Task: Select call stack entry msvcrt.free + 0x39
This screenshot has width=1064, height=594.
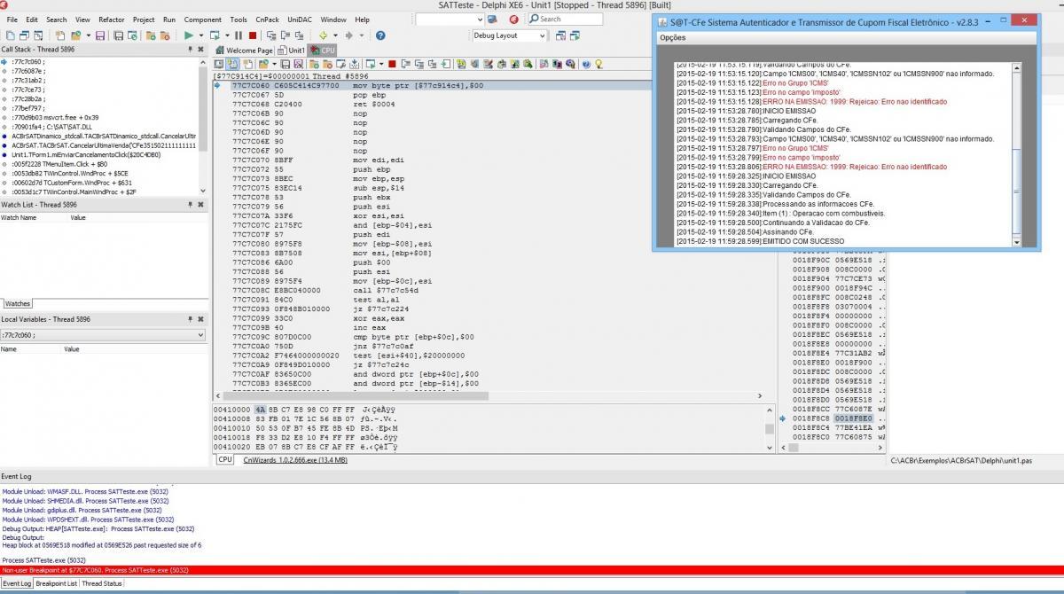Action: pos(55,117)
